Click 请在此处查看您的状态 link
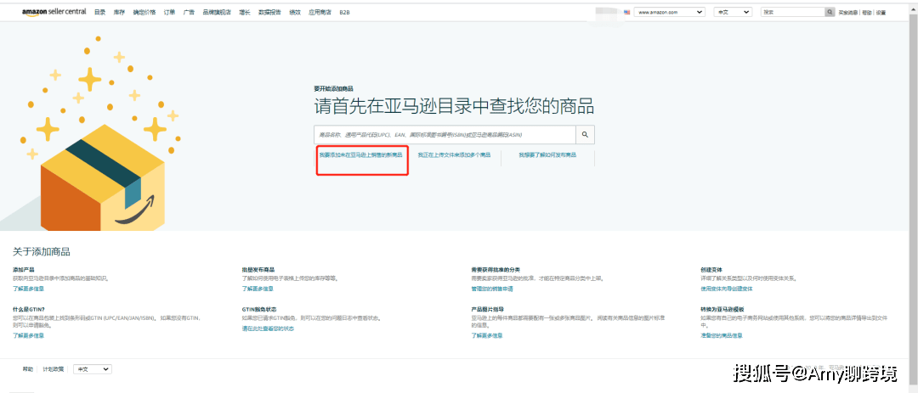Screen dimensions: 918x393 tap(268, 328)
